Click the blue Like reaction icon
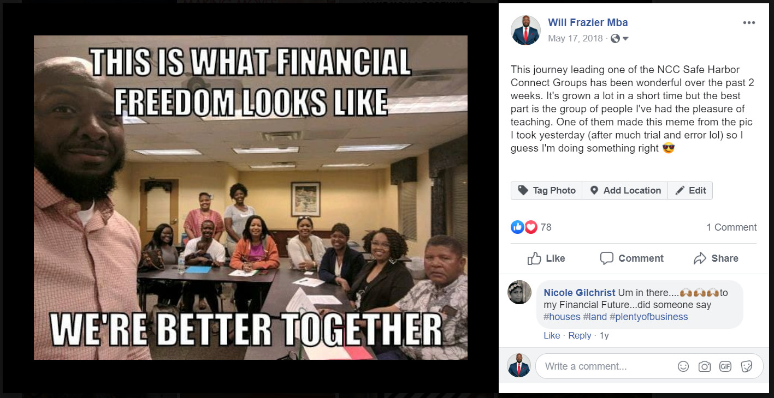The width and height of the screenshot is (774, 398). coord(517,227)
